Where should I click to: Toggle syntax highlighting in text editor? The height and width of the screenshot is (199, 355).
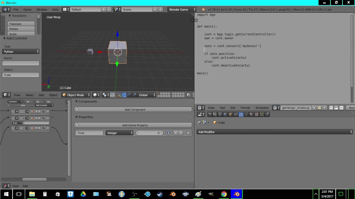click(x=341, y=108)
